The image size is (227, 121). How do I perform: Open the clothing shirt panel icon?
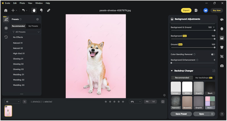click(x=222, y=47)
